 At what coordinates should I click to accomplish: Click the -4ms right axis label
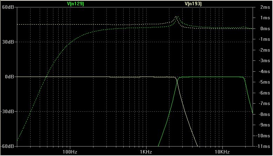tap(264, 71)
